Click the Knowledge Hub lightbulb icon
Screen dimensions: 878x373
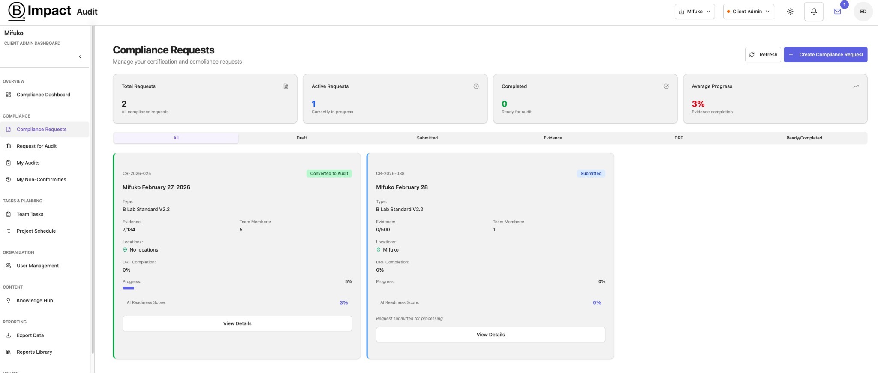(x=8, y=300)
